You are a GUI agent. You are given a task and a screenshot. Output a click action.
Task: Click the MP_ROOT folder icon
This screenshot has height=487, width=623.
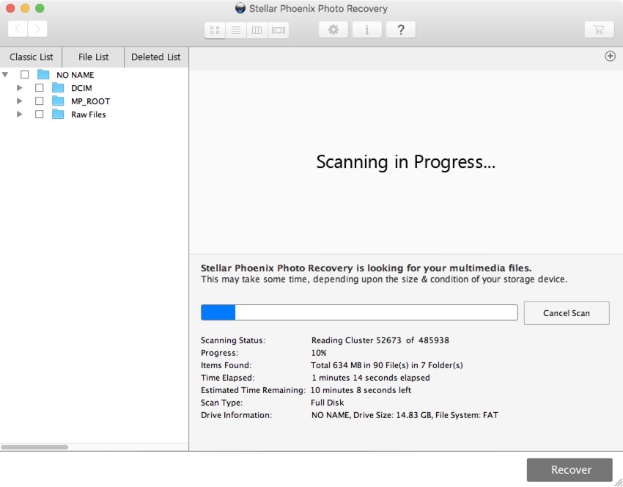(58, 101)
